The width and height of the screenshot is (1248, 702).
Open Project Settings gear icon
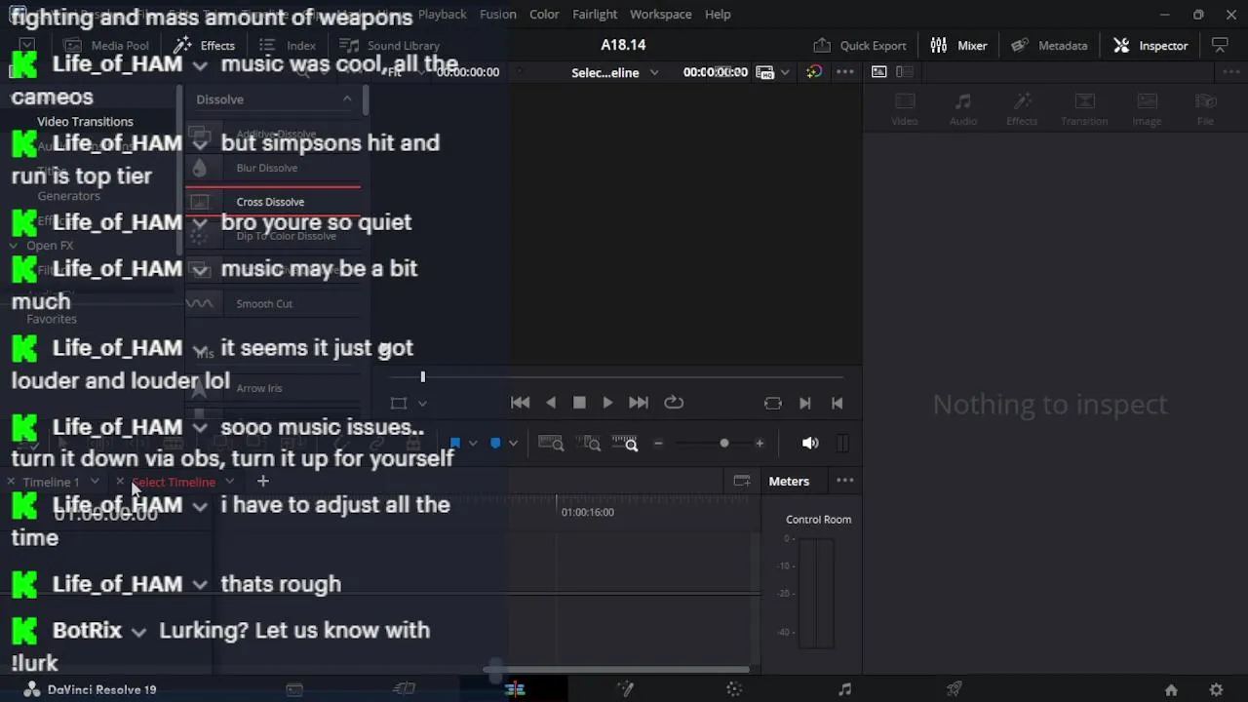tap(1216, 690)
